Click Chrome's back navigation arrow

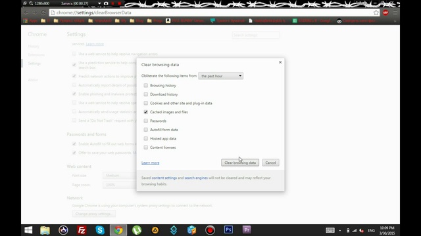[x=26, y=12]
